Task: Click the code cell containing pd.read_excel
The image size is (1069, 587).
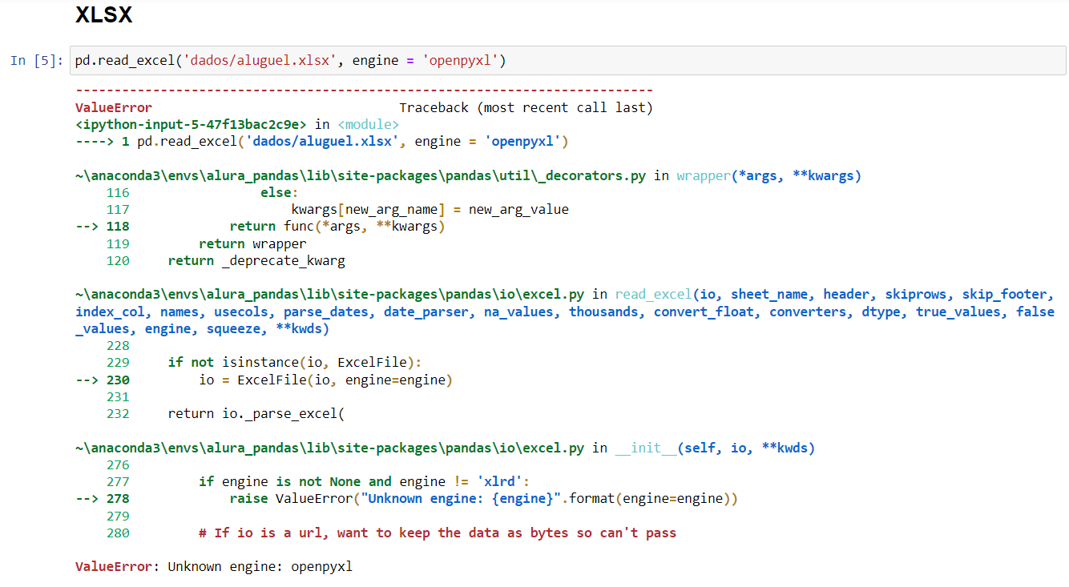Action: coord(567,61)
